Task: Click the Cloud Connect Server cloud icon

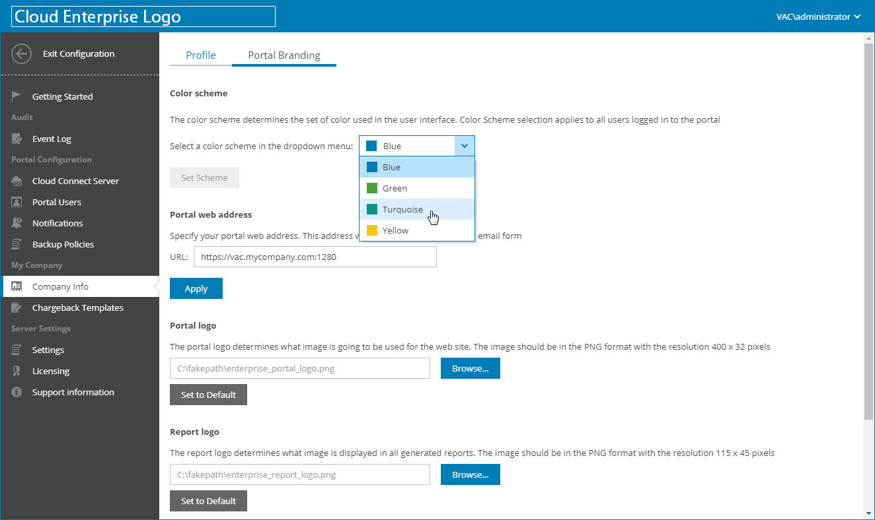Action: 17,181
